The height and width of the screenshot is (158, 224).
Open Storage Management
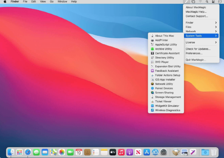pos(166,97)
